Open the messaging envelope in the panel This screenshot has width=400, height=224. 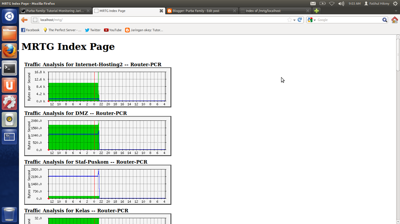pos(313,3)
